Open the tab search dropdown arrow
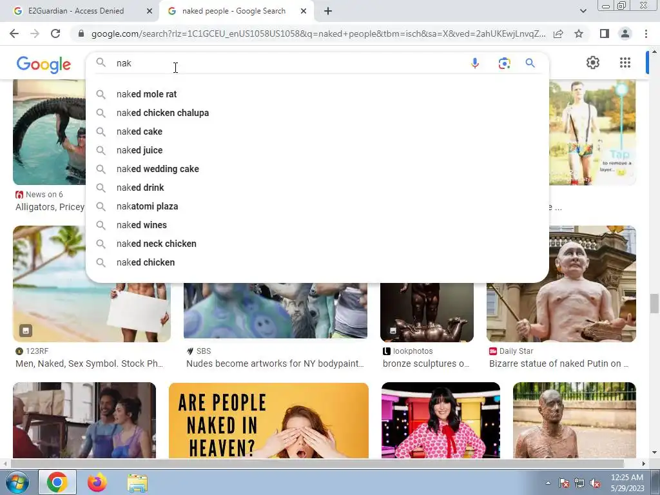Viewport: 660px width, 495px height. [x=583, y=11]
